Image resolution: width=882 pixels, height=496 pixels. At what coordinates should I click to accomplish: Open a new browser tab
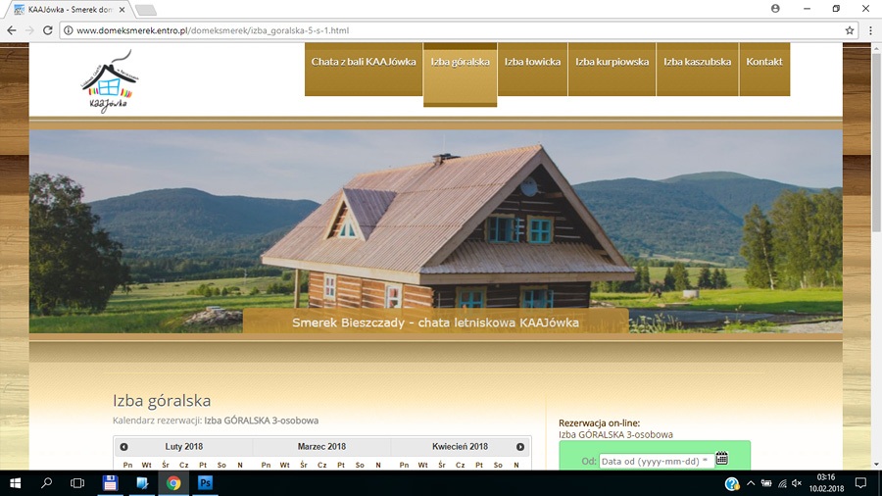click(145, 10)
